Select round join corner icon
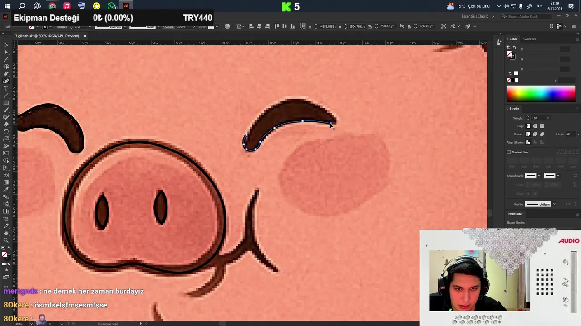 535,134
